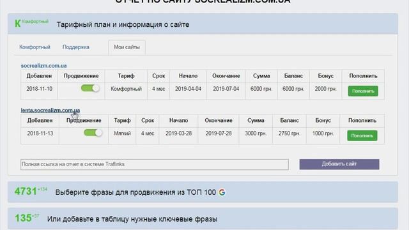Open the lenta.socrealizm.com.ua link

click(x=50, y=111)
